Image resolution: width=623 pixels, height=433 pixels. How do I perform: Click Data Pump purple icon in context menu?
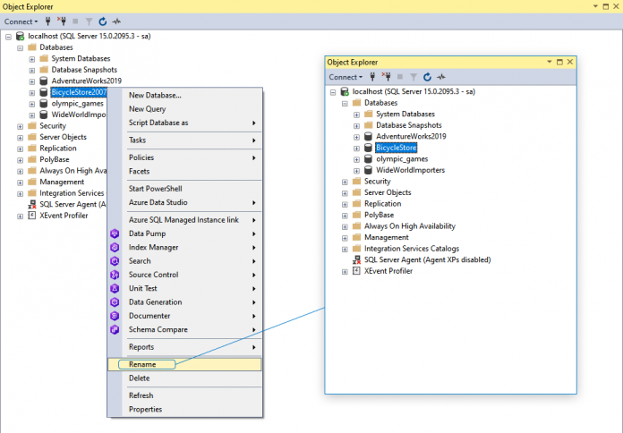pos(115,233)
